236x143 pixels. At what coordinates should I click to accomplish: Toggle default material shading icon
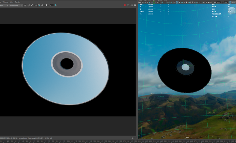180,2
